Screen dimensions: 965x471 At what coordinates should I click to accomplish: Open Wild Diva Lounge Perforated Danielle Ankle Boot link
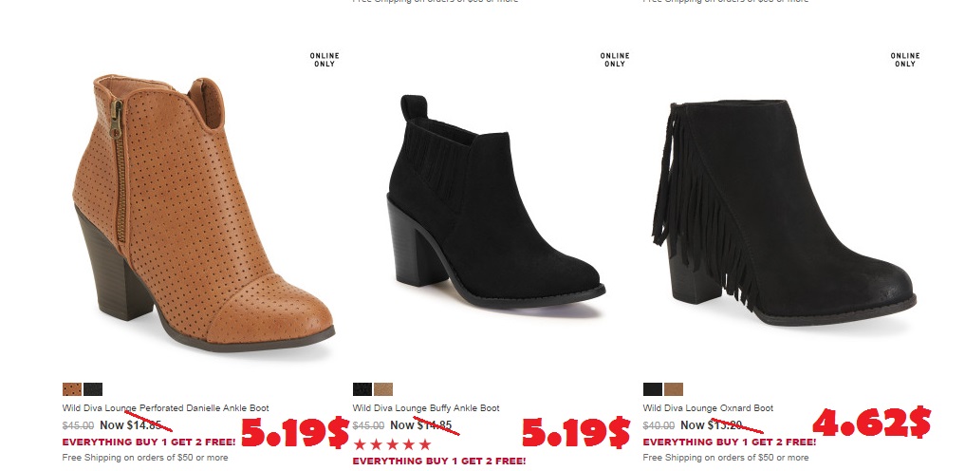[165, 408]
